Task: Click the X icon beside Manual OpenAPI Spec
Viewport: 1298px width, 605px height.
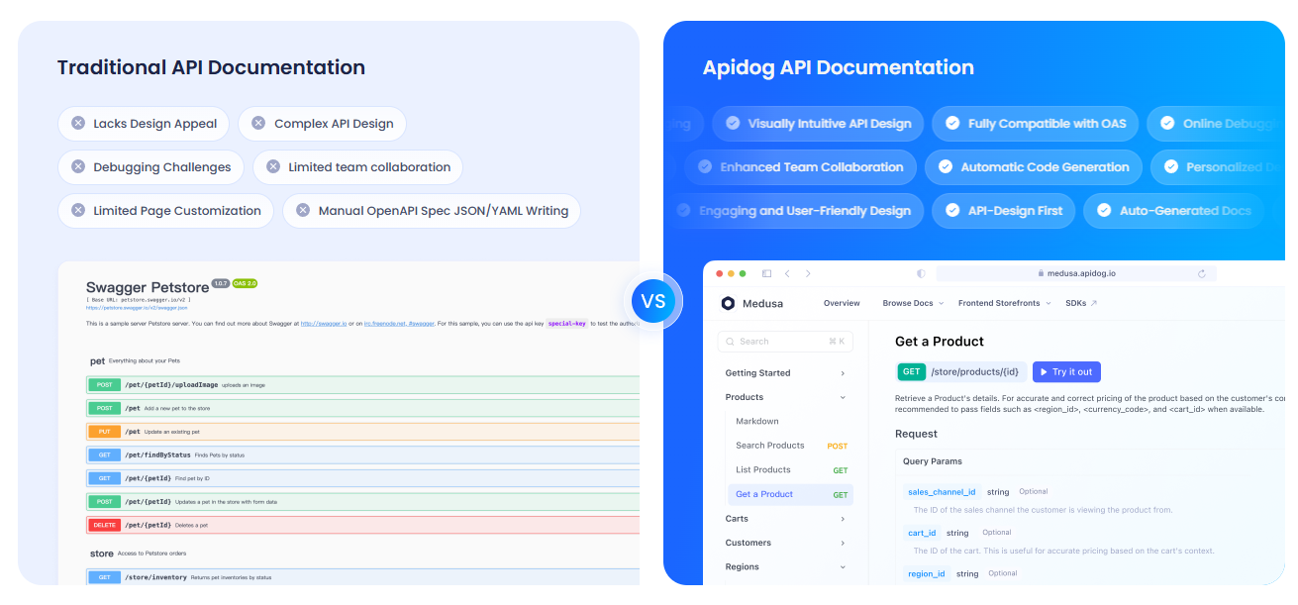Action: (303, 211)
